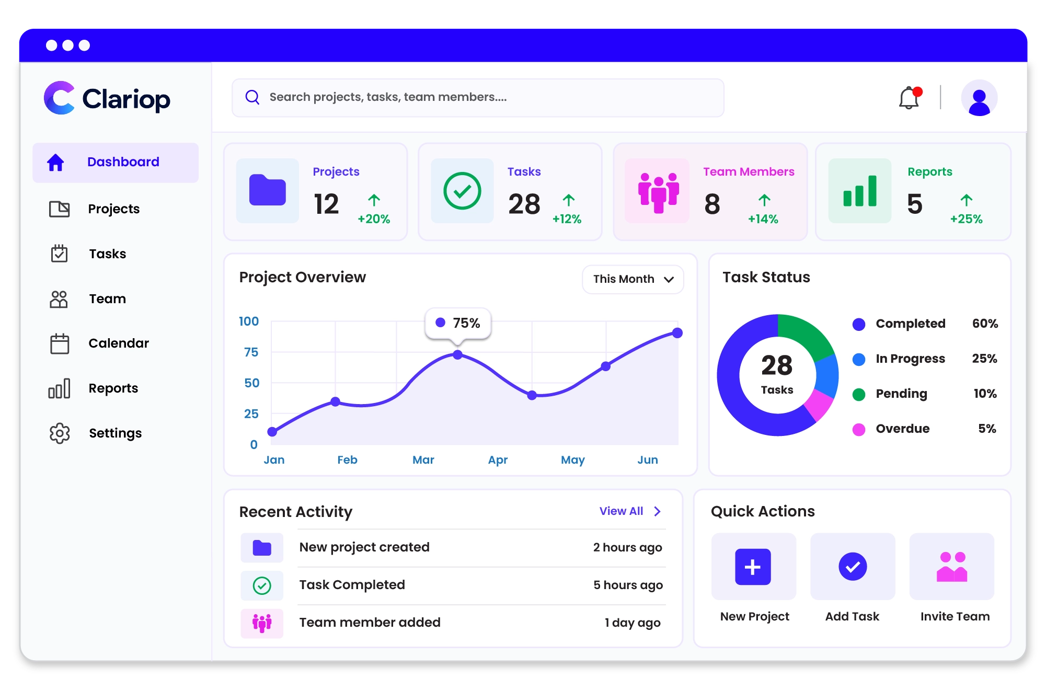1046x690 pixels.
Task: Click the Overdue legend pink dot
Action: [x=859, y=430]
